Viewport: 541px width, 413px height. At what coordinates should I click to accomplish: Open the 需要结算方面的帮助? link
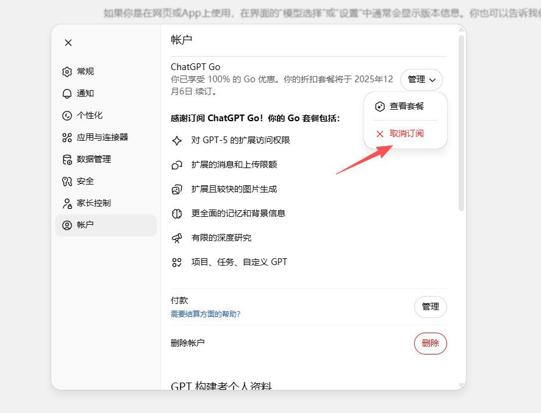coord(206,314)
